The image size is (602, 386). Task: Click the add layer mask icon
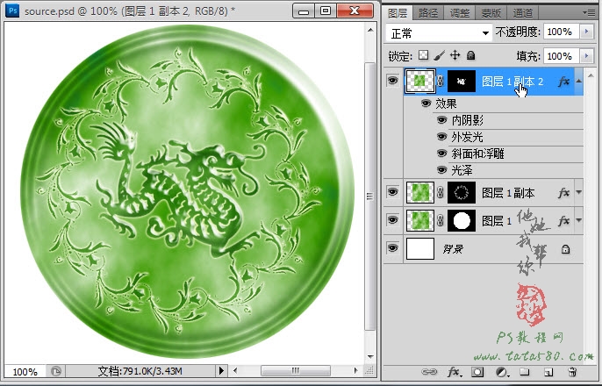pyautogui.click(x=477, y=372)
